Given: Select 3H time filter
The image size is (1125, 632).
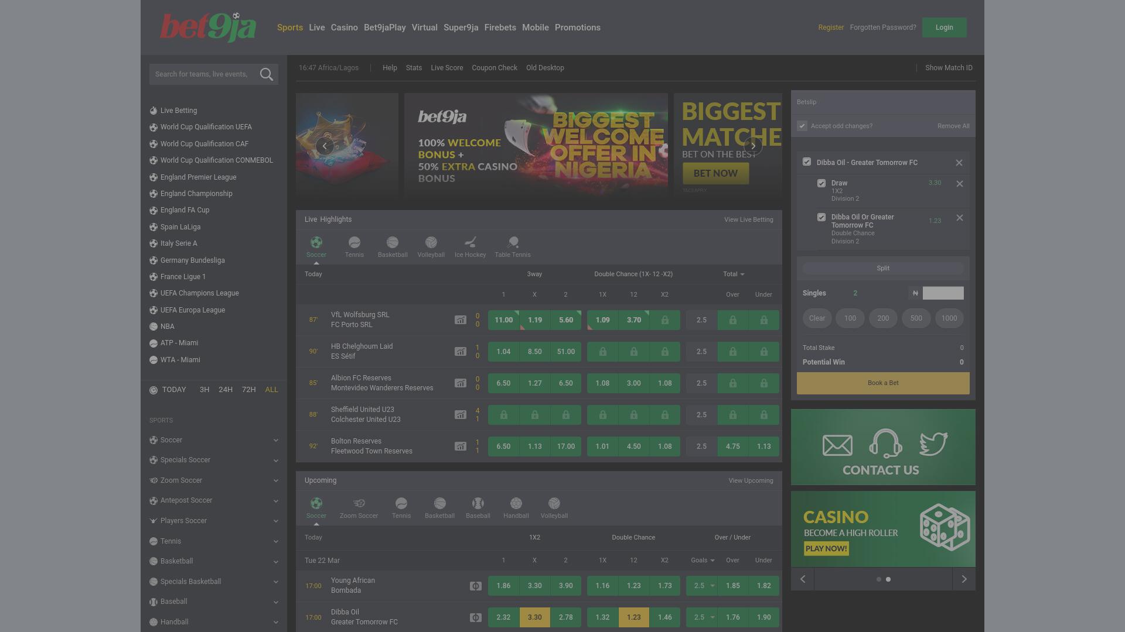Looking at the screenshot, I should tap(204, 390).
